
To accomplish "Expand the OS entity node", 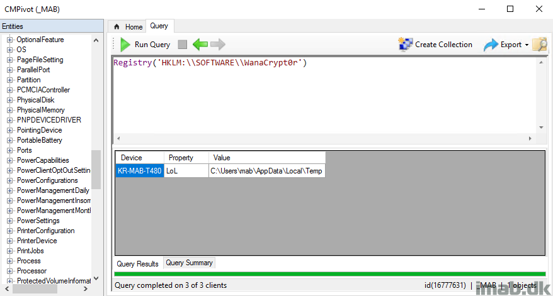I will pos(10,50).
